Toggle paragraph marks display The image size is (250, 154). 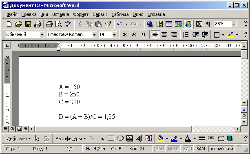208,24
